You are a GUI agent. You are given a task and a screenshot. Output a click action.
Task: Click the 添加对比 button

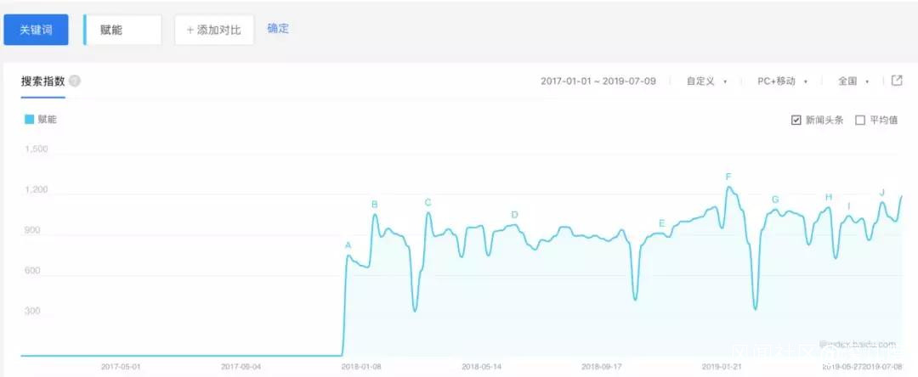[214, 30]
